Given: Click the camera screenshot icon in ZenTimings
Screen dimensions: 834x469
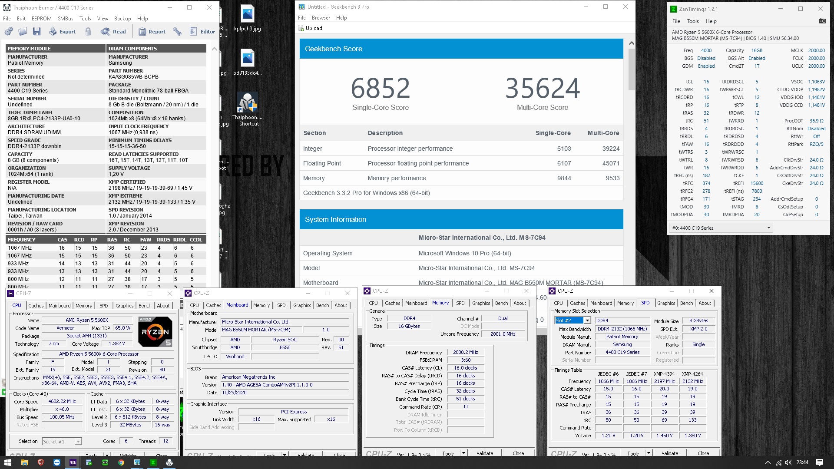Looking at the screenshot, I should (822, 21).
